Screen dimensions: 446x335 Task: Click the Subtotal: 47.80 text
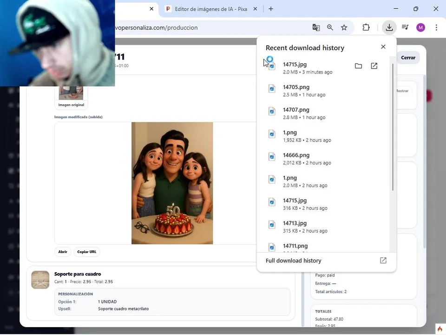coord(329,319)
